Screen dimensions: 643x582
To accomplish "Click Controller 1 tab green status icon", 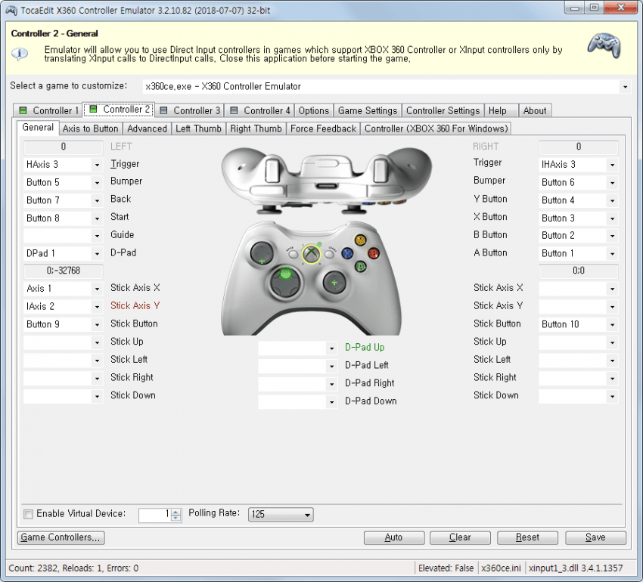I will click(x=23, y=110).
